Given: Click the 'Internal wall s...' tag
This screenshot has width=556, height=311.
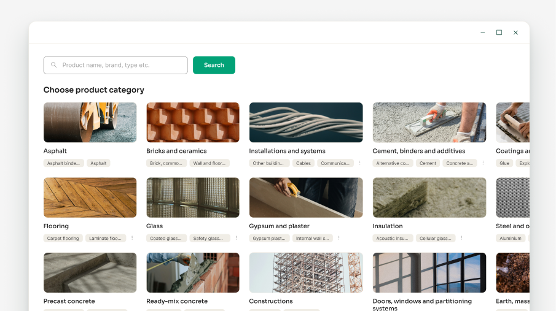Looking at the screenshot, I should [x=312, y=239].
